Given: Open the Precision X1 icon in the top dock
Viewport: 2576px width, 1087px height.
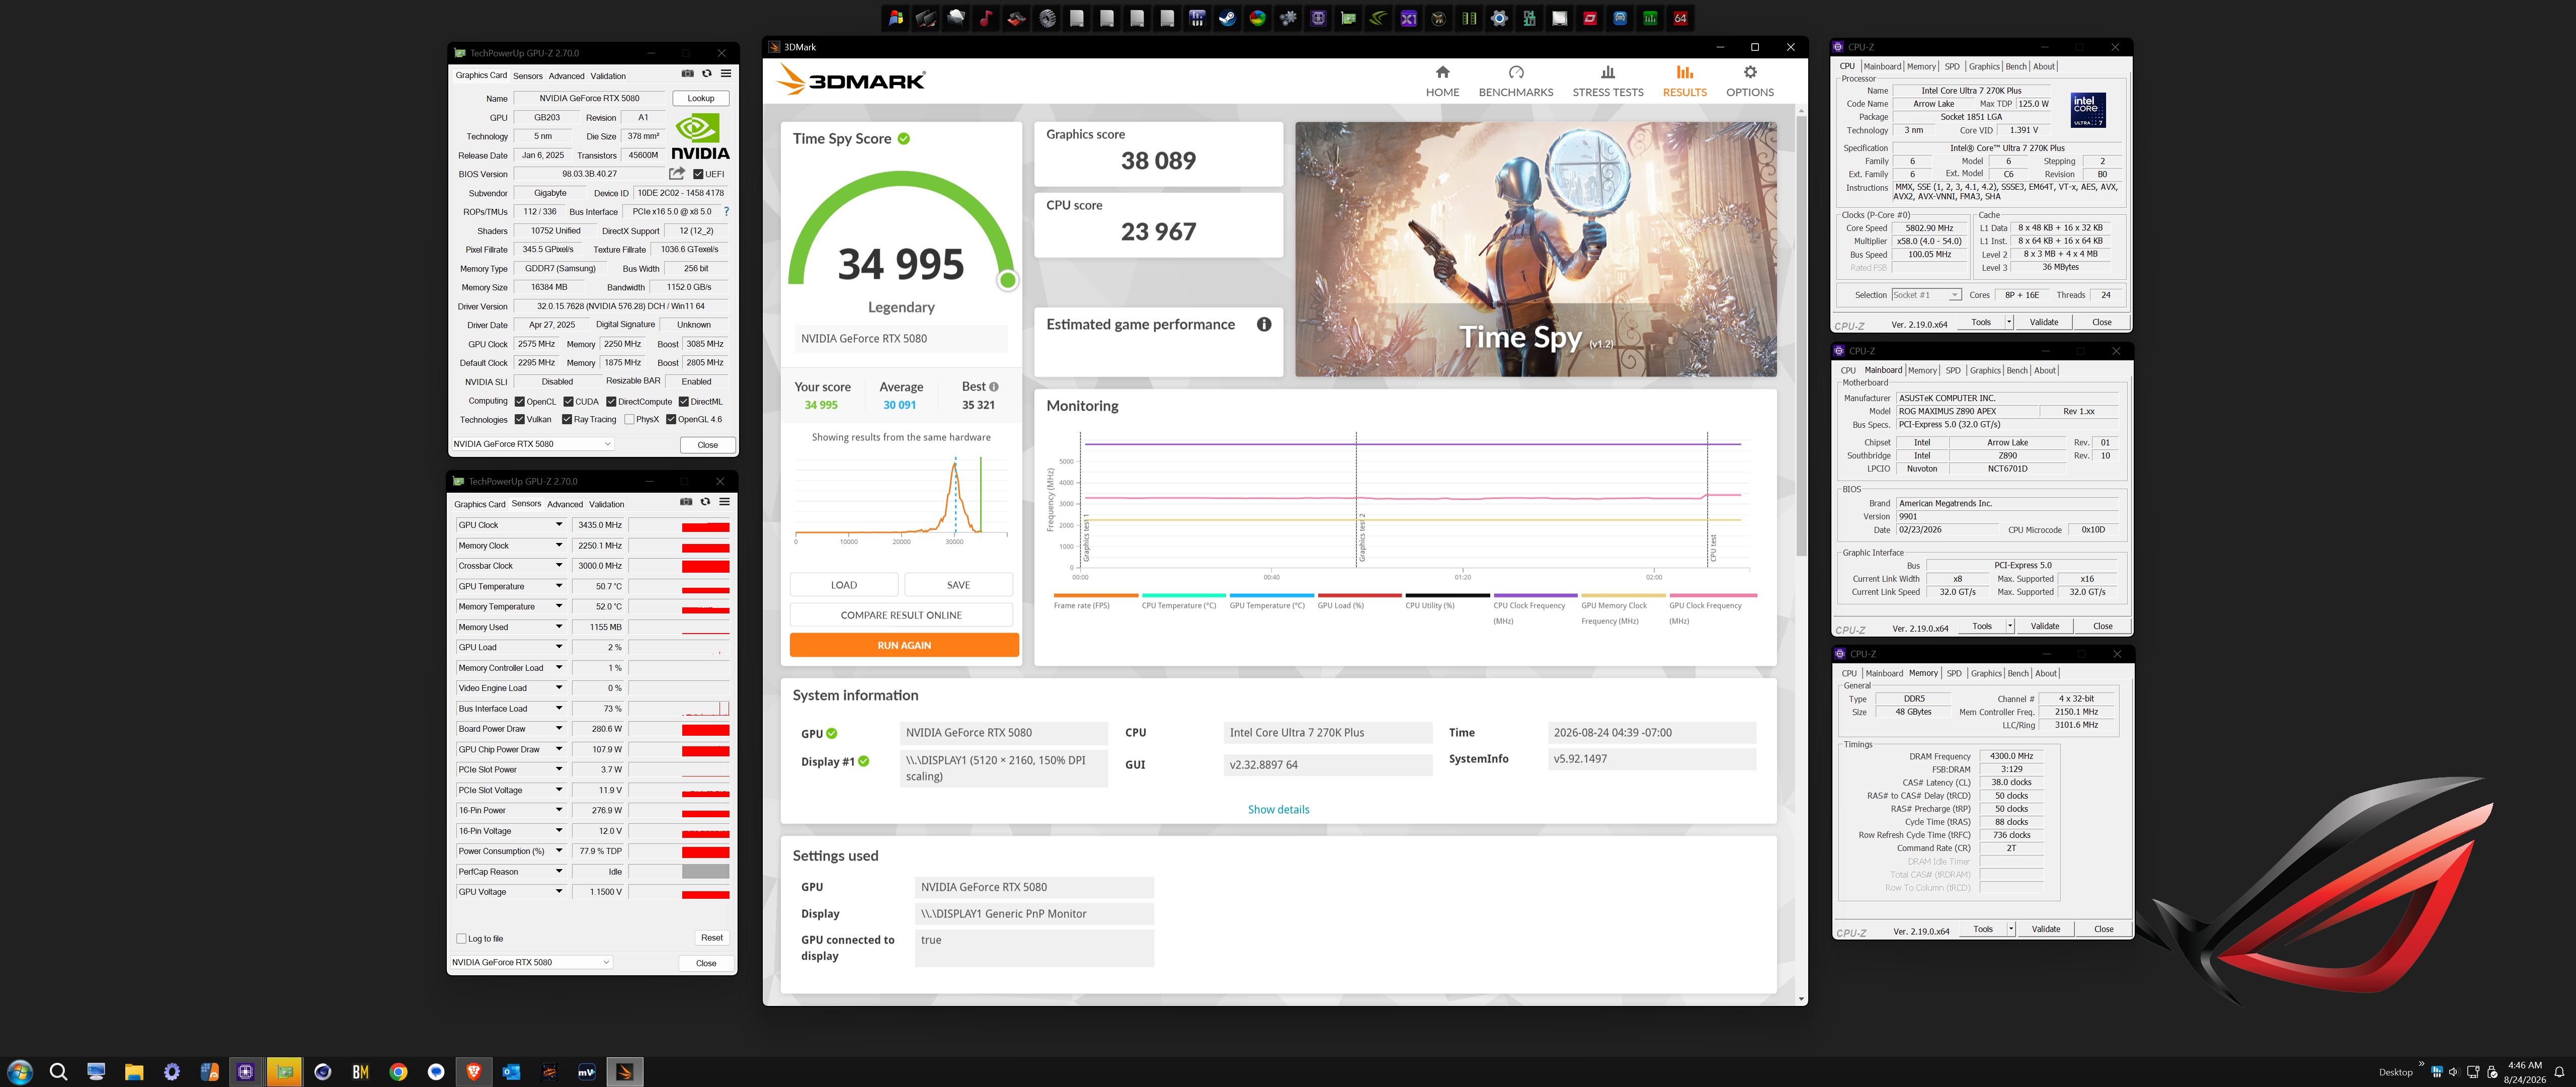Looking at the screenshot, I should [1408, 18].
